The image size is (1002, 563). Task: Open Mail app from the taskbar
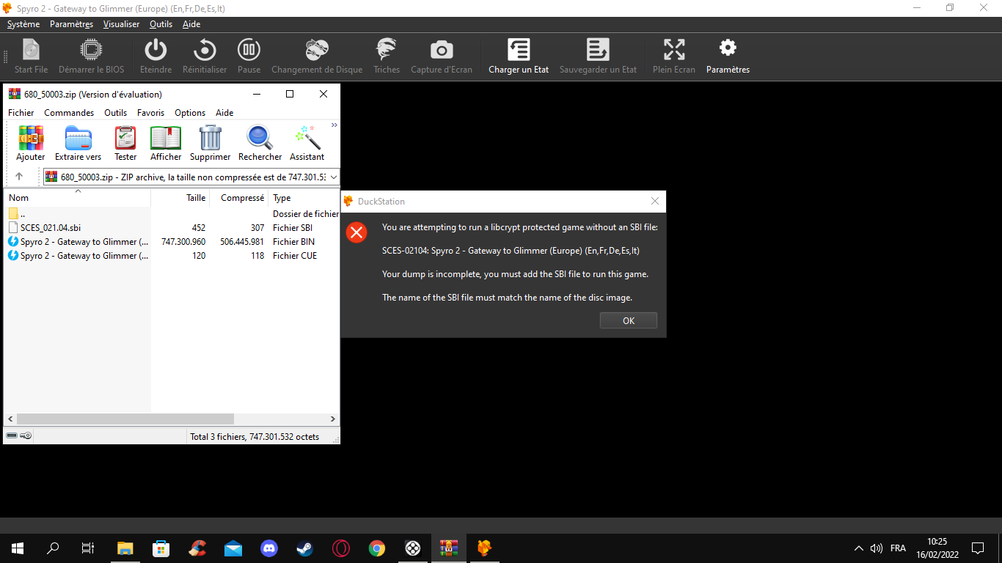point(233,548)
